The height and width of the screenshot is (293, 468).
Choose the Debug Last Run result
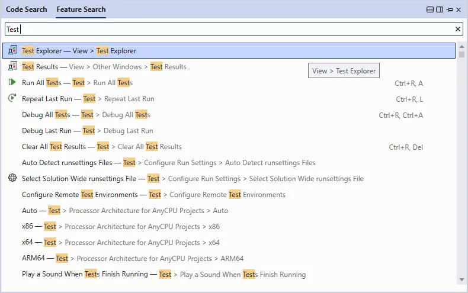[x=229, y=131]
